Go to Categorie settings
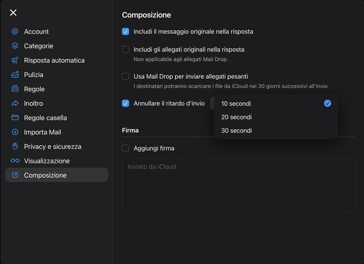Image resolution: width=364 pixels, height=264 pixels. click(57, 46)
